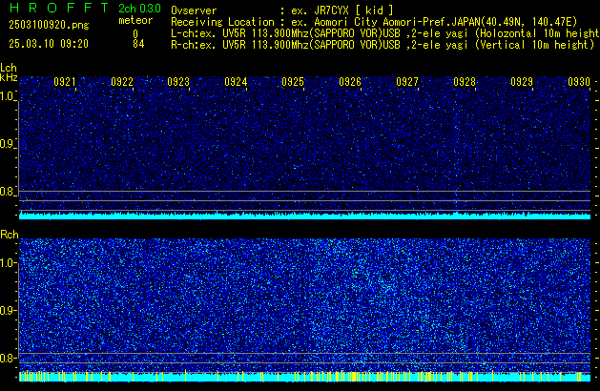Screen dimensions: 600x391
Task: Click the filename 2503100920.png
Action: (49, 25)
